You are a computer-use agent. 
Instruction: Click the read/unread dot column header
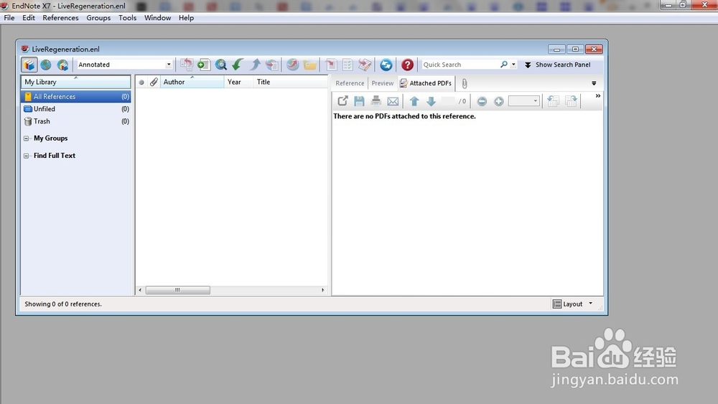(141, 83)
